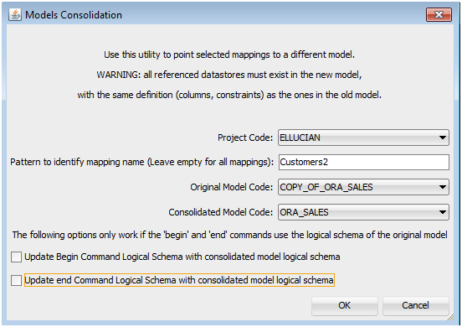Click the dialog's bottom-right resize grip
Screen dimensions: 462x327
(450, 317)
